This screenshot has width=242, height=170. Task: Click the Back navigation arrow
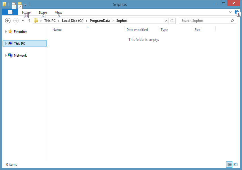click(x=8, y=21)
